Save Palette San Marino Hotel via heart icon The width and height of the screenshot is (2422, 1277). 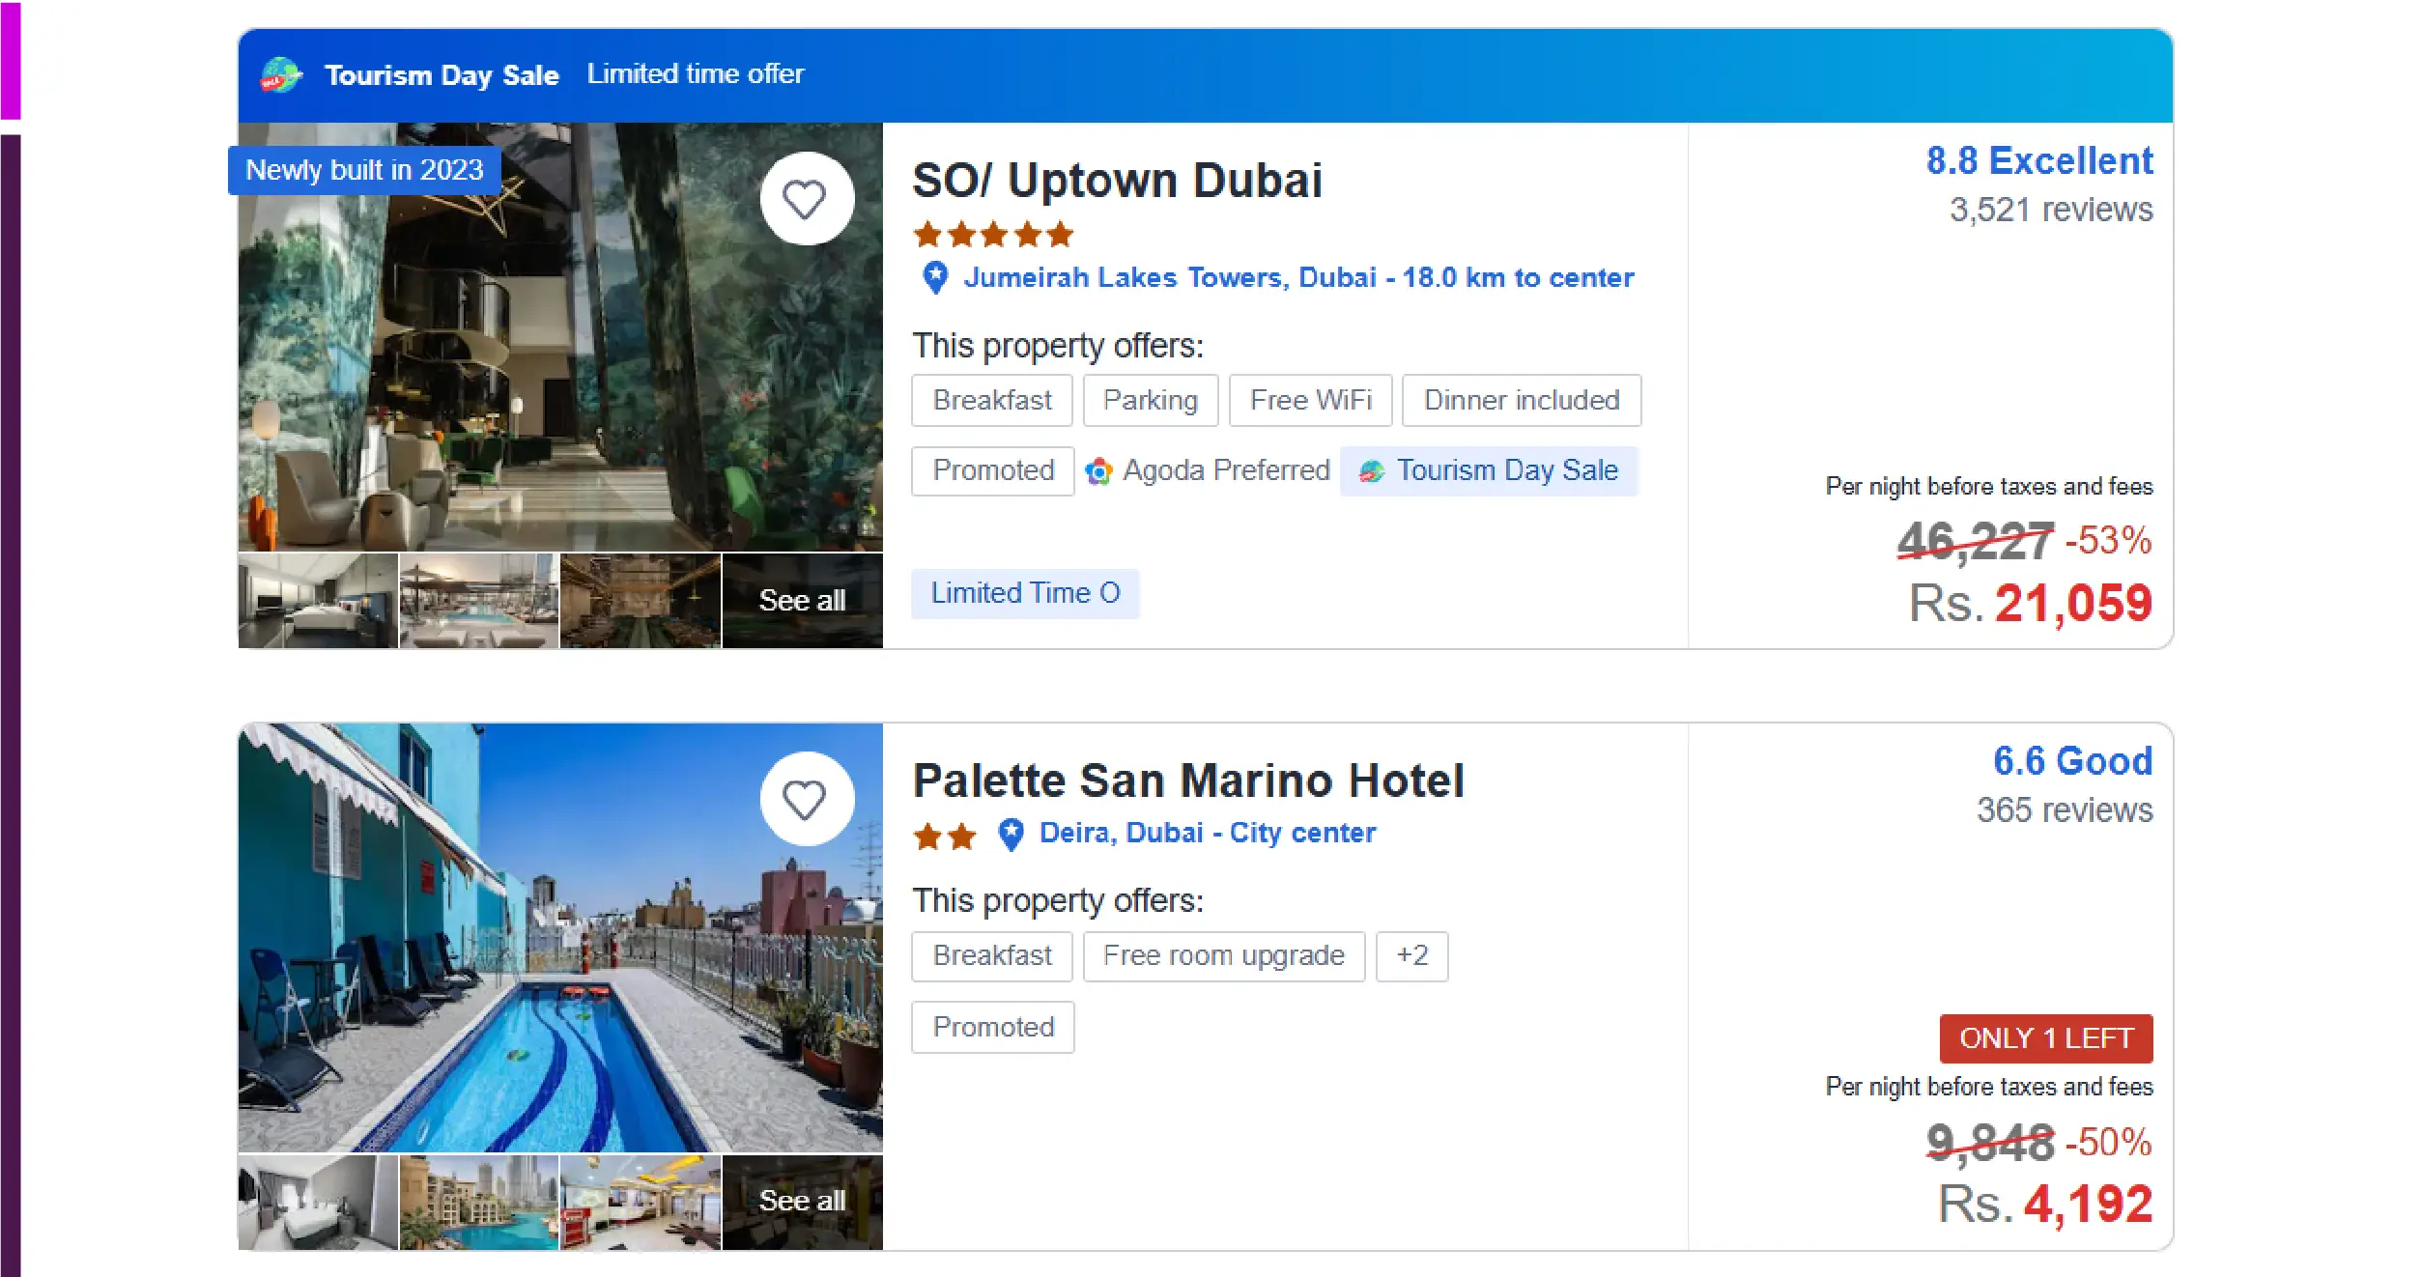[805, 800]
